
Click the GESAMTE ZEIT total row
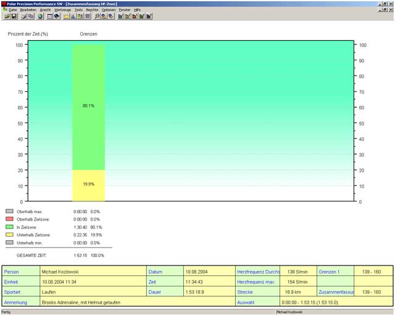pyautogui.click(x=60, y=255)
